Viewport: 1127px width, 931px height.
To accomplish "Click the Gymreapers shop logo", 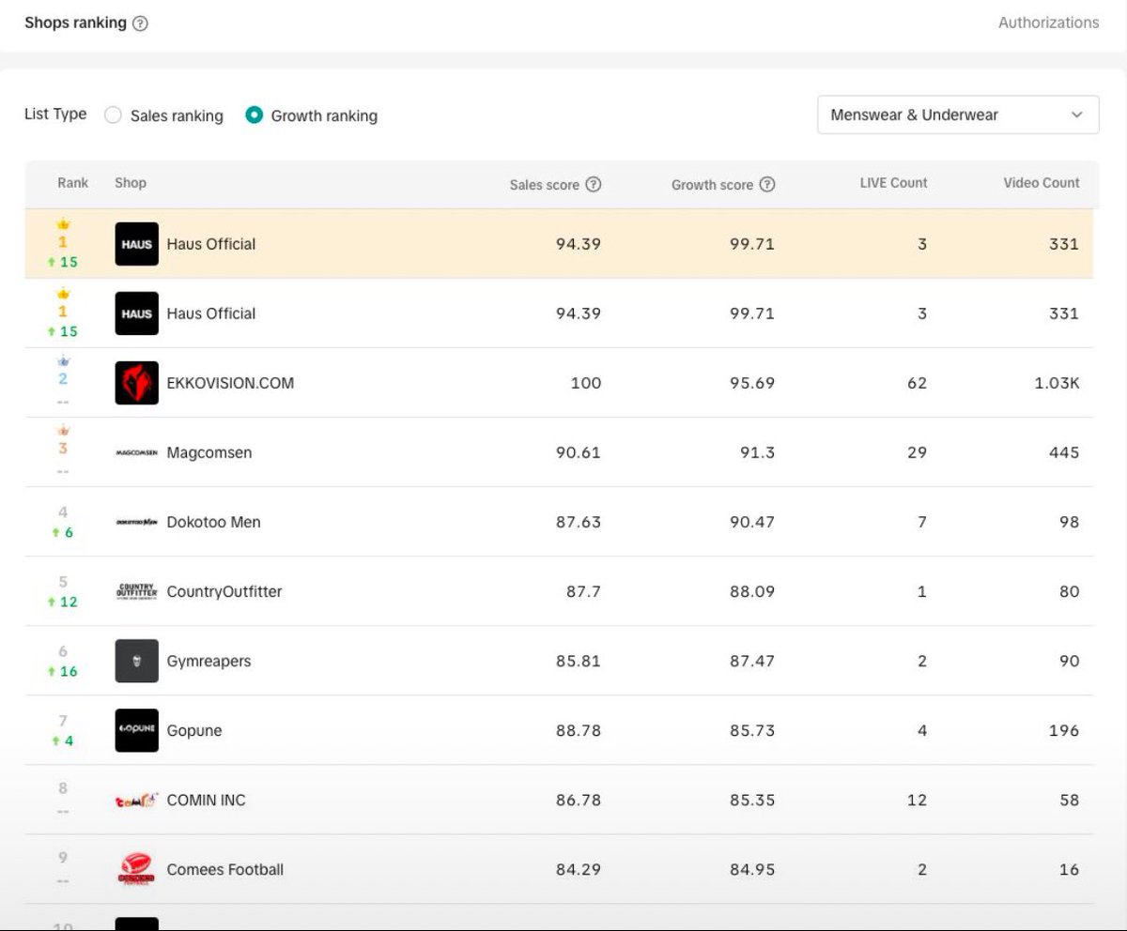I will click(x=137, y=661).
